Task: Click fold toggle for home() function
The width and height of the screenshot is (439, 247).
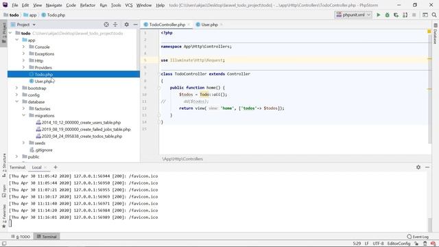Action: point(159,88)
